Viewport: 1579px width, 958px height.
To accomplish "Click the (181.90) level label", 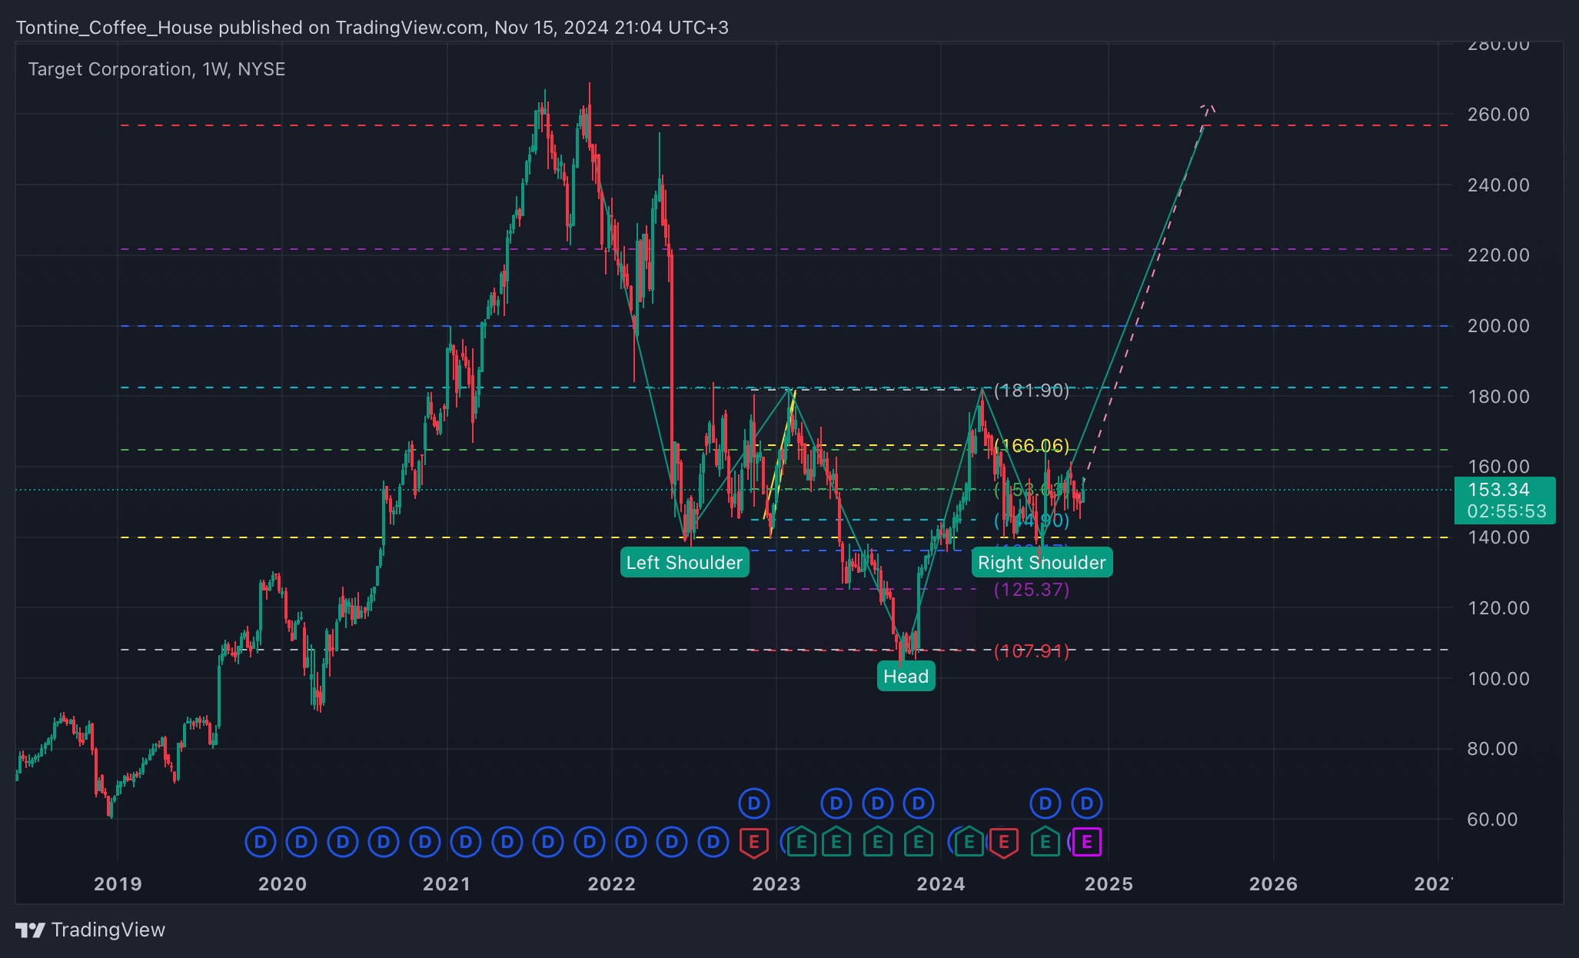I will point(1032,391).
